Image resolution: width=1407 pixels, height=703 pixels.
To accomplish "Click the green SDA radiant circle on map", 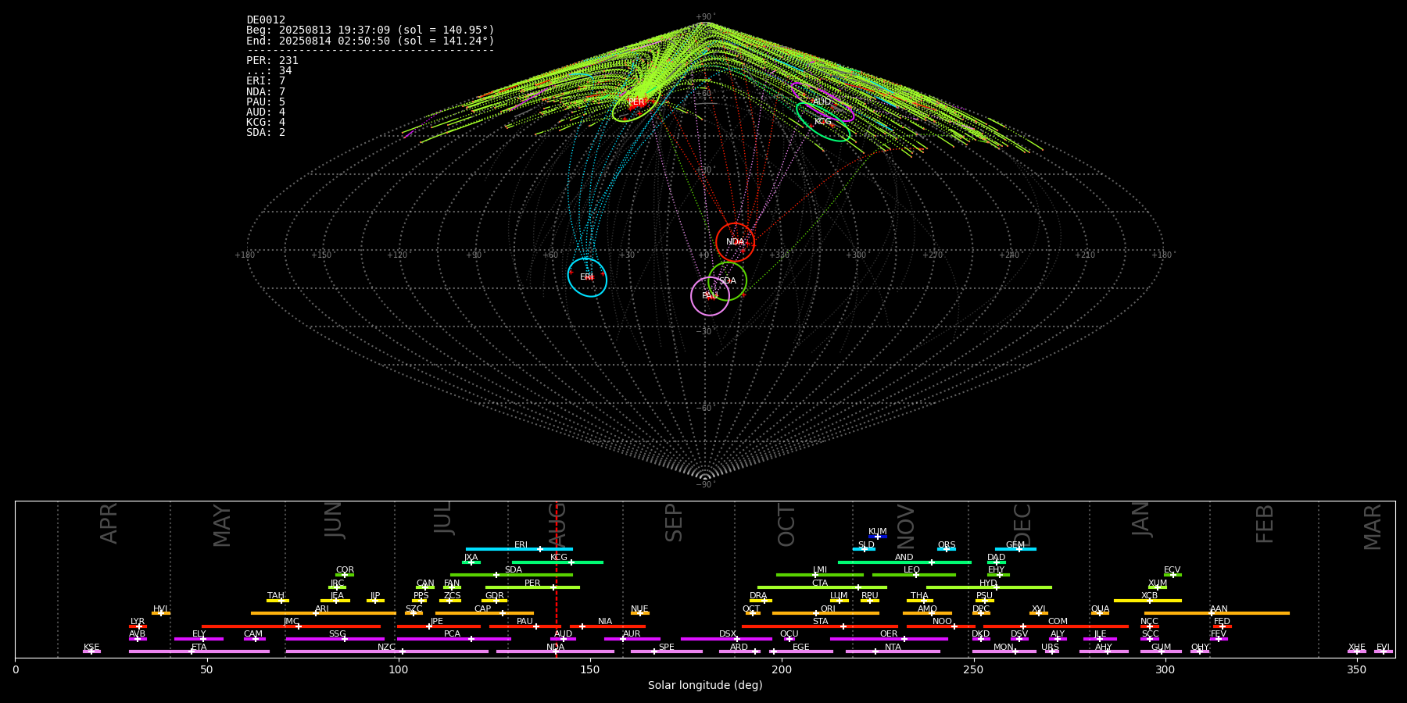I will tap(727, 281).
